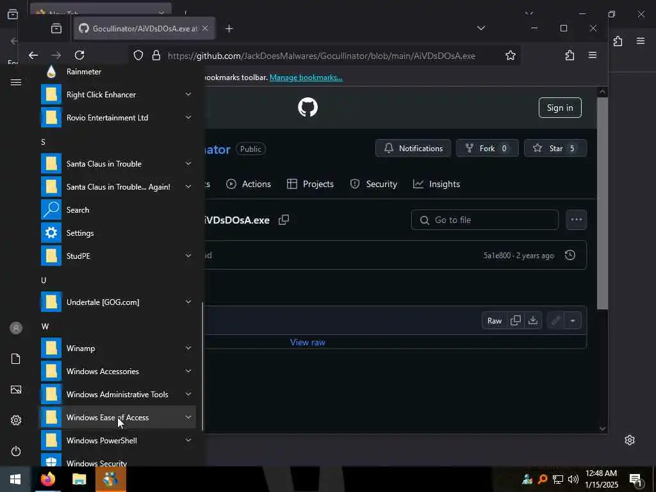Open tracking protection shield icon
Image resolution: width=656 pixels, height=492 pixels.
138,55
